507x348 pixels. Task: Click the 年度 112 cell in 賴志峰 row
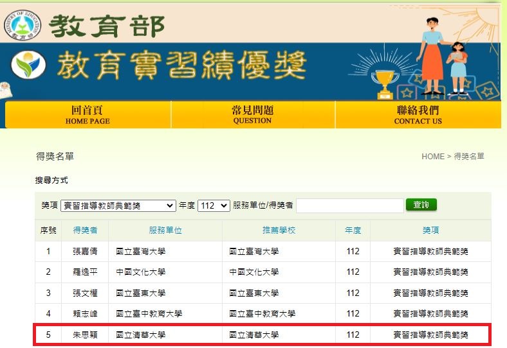coord(353,313)
